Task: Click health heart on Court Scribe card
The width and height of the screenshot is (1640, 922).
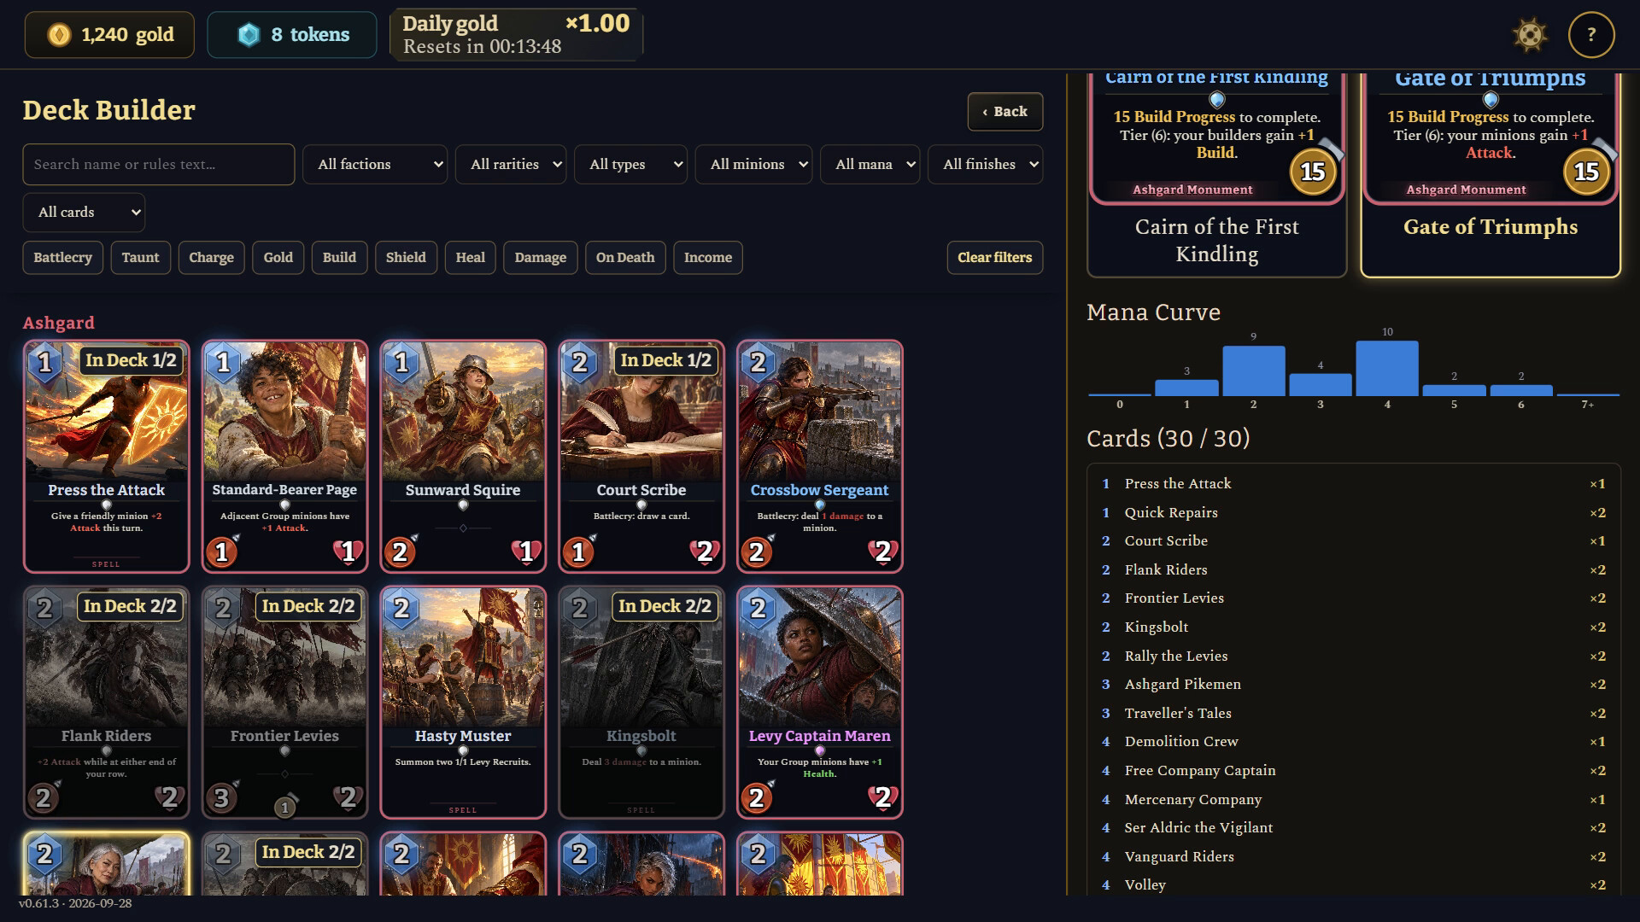Action: pyautogui.click(x=705, y=551)
